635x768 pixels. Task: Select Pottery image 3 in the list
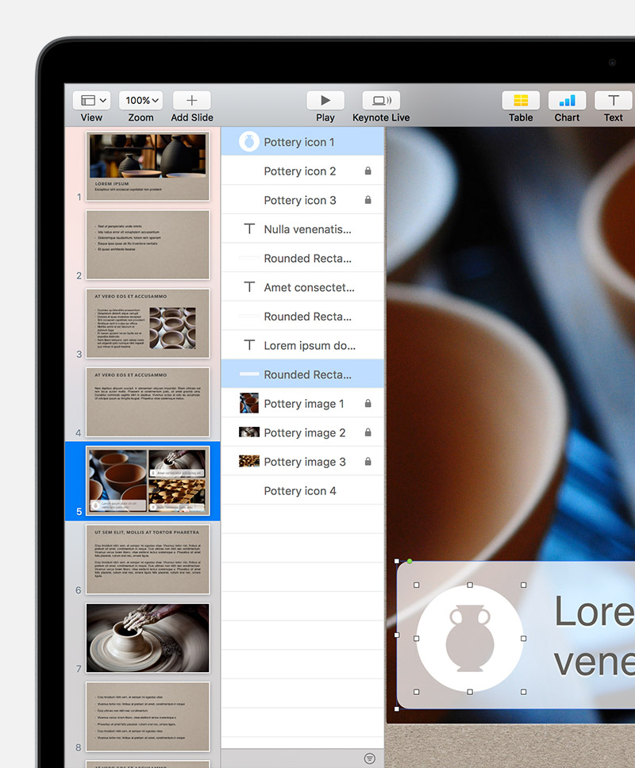(x=302, y=462)
